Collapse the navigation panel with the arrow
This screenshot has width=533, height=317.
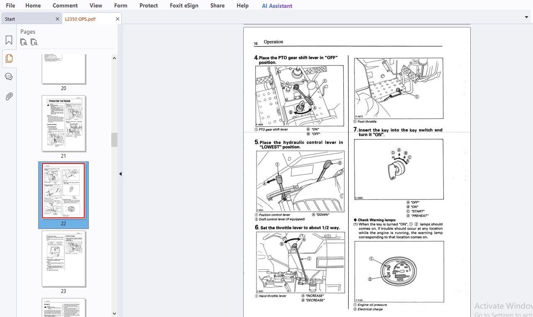coord(120,174)
